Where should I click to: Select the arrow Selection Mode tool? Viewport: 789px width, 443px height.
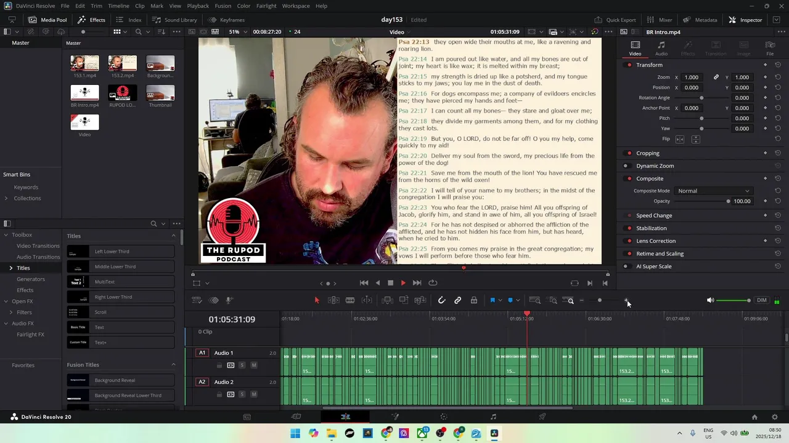[x=317, y=300]
